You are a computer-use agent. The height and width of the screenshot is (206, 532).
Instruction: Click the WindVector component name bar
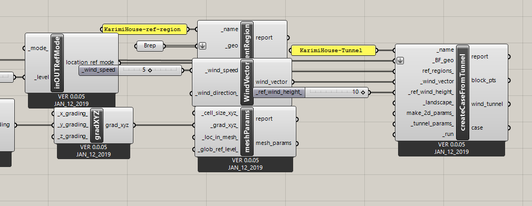click(247, 82)
